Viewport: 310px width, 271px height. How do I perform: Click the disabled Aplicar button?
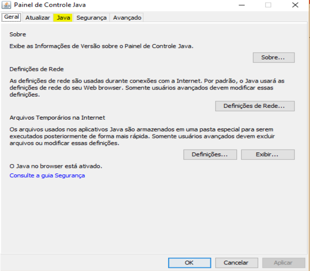[x=284, y=263]
